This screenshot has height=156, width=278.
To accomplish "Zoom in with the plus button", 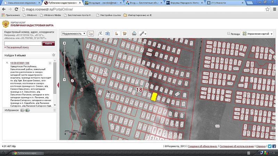I will click(64, 43).
